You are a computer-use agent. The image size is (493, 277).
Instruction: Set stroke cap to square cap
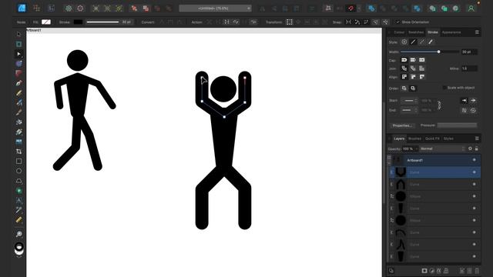pyautogui.click(x=421, y=60)
